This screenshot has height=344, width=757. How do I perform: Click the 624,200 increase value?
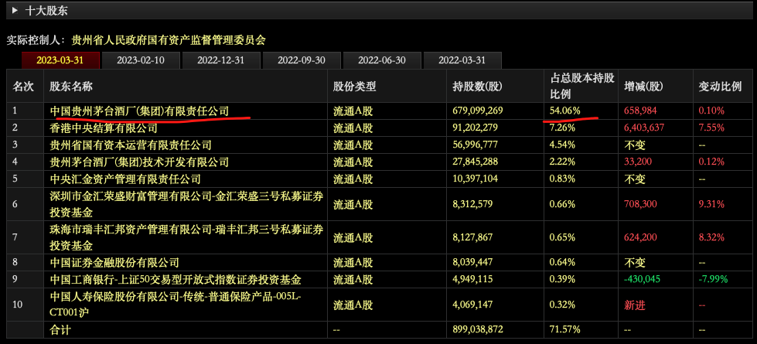(x=641, y=237)
